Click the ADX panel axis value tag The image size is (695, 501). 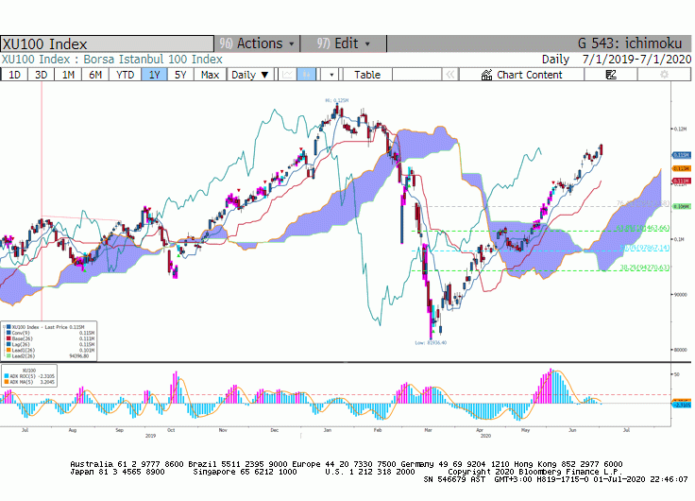681,405
